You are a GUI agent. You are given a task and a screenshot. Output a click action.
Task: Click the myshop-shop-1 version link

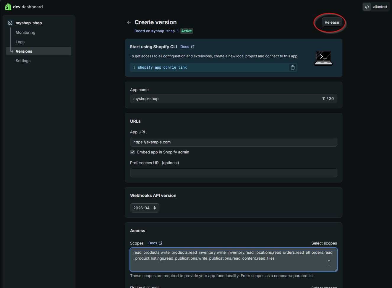[x=165, y=31]
